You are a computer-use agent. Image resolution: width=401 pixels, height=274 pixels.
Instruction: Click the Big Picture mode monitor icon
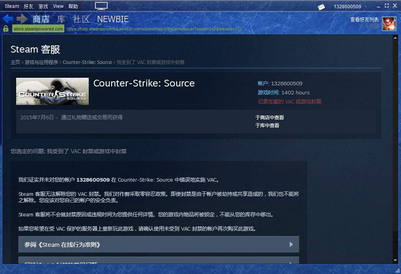tap(101, 6)
